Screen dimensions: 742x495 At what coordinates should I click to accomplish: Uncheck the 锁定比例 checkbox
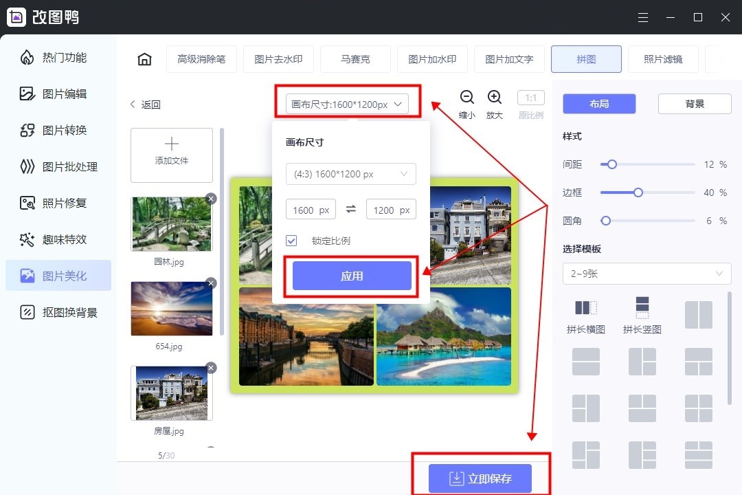tap(291, 241)
